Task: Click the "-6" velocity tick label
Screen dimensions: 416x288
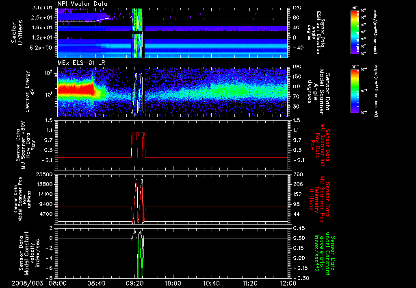Action: point(49,268)
